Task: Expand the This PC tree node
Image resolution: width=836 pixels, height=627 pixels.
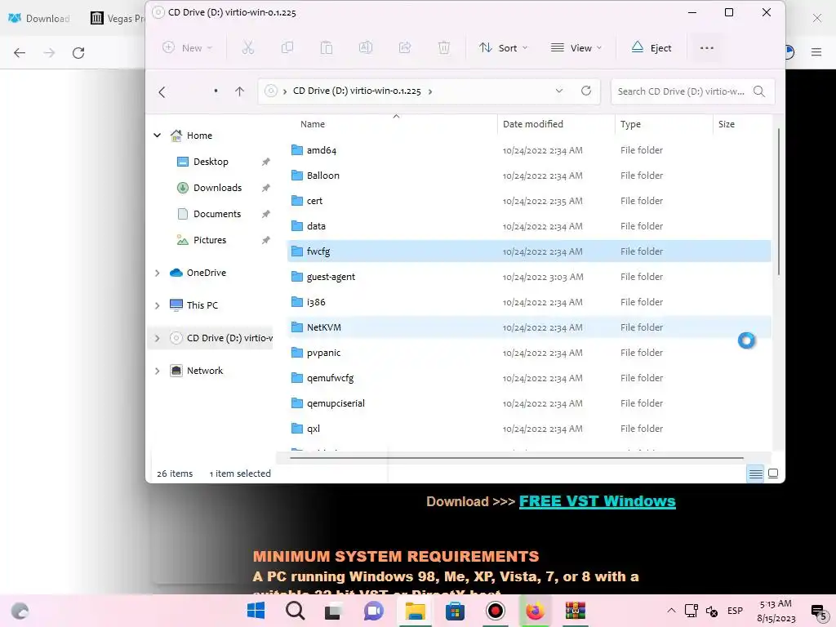Action: click(158, 305)
